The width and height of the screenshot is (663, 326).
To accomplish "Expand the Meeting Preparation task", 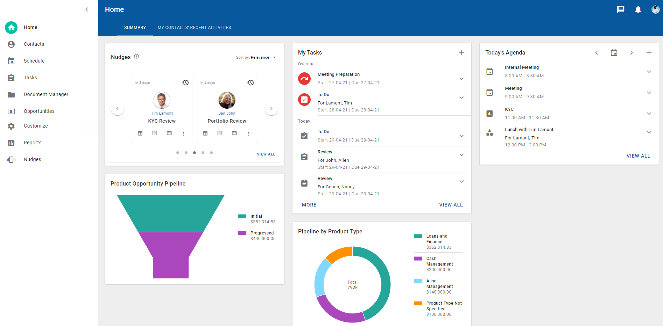I will [x=461, y=79].
